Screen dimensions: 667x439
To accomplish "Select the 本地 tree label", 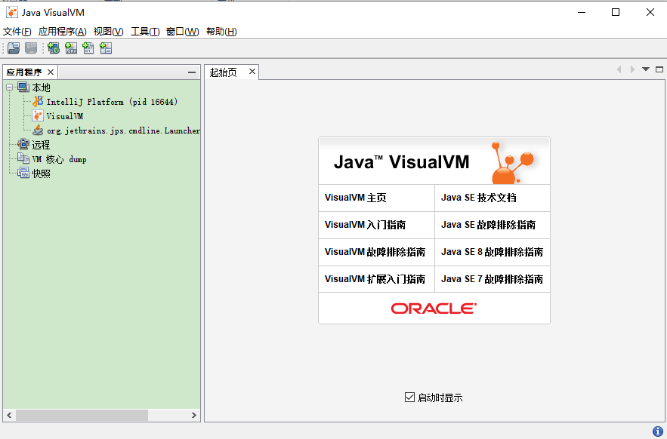I will [42, 87].
